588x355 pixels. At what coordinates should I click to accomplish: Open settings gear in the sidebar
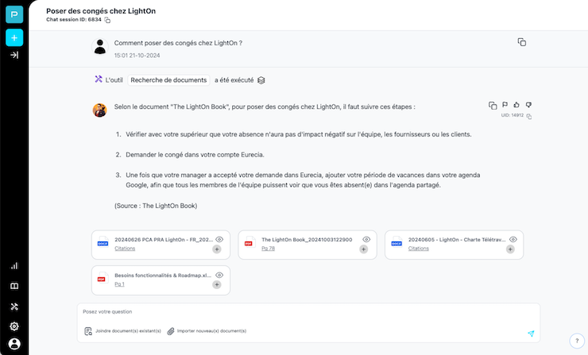click(x=14, y=326)
